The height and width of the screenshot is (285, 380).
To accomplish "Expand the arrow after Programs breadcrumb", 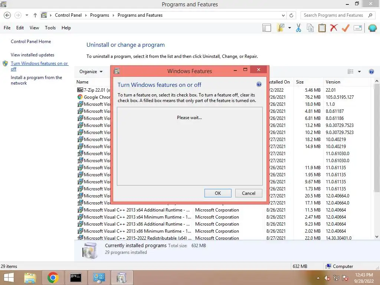I will (x=113, y=15).
